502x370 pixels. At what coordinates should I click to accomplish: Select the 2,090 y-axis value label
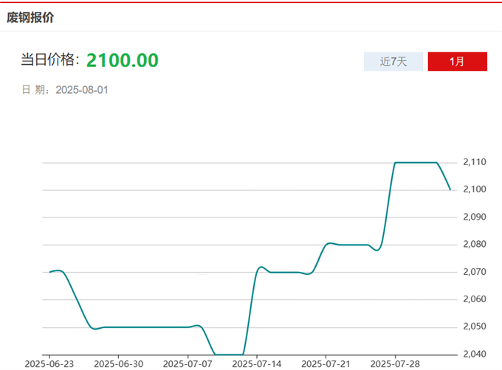click(x=475, y=217)
